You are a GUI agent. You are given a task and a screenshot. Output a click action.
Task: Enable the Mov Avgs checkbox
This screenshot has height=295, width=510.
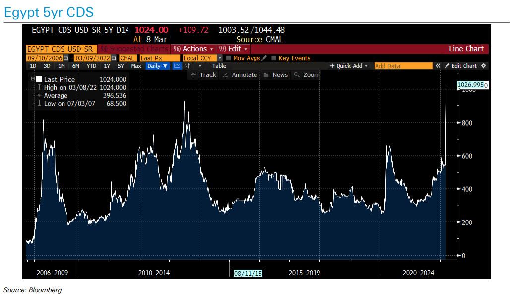pyautogui.click(x=228, y=58)
